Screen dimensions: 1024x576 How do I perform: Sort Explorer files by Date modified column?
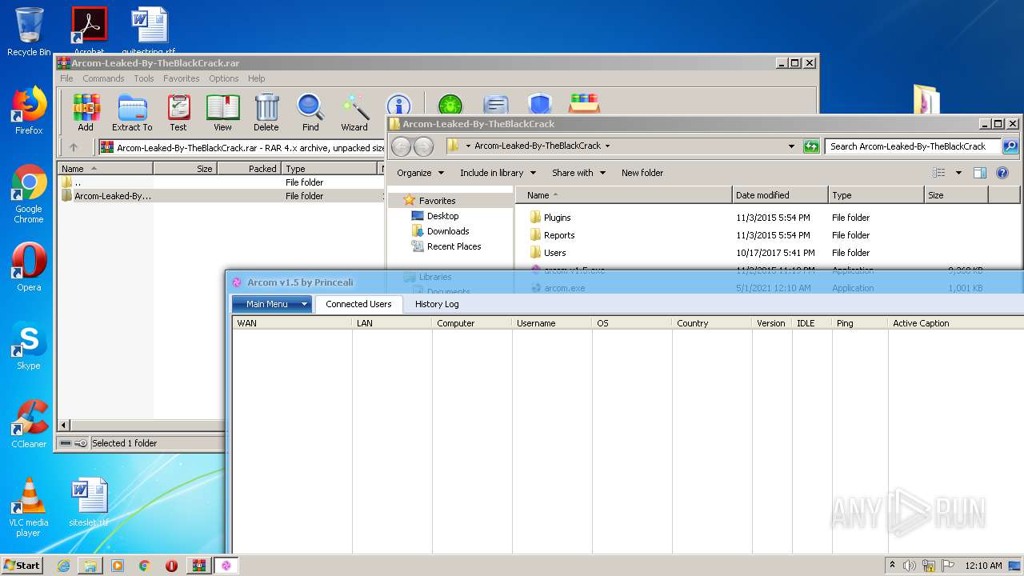780,195
